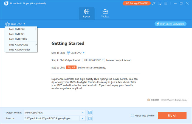Close the Tipard DVD Ripper window
The width and height of the screenshot is (192, 124).
pyautogui.click(x=187, y=3)
